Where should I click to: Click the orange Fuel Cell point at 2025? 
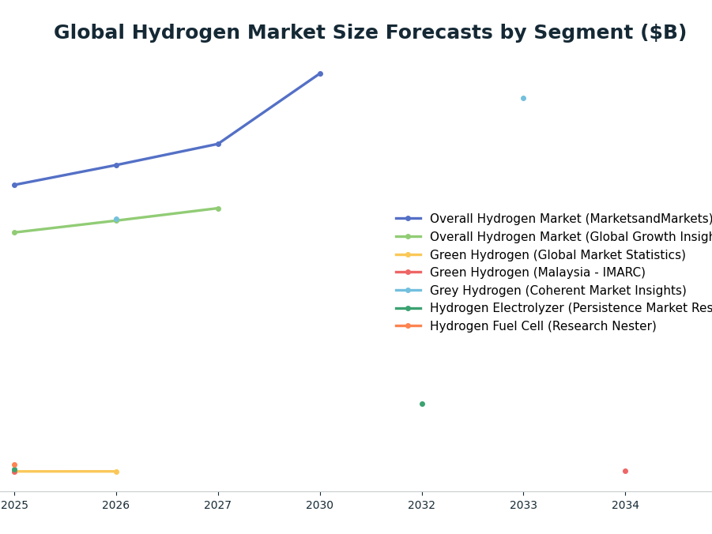coord(14,465)
